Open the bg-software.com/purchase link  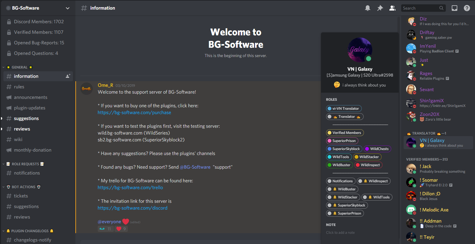pyautogui.click(x=134, y=113)
